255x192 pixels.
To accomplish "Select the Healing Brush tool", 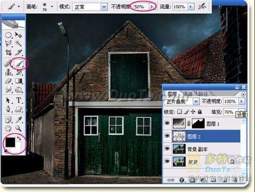I will click(8, 64).
